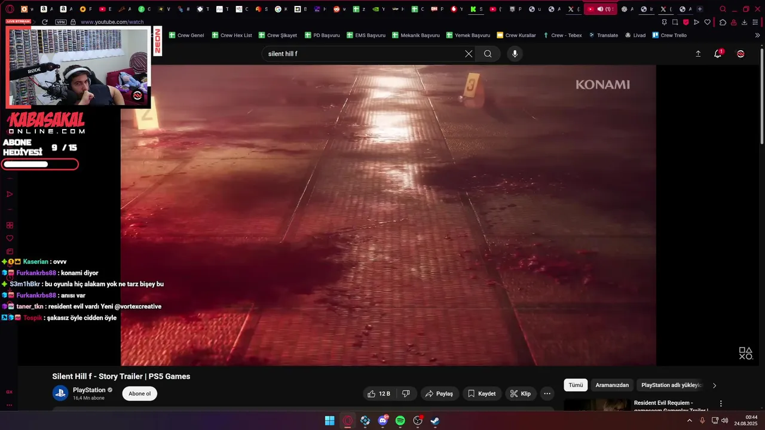
Task: Open the YouTube create/upload icon
Action: pyautogui.click(x=698, y=54)
